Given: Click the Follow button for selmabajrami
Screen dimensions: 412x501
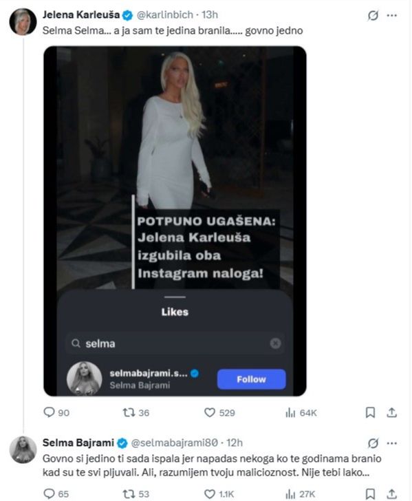Looking at the screenshot, I should (x=251, y=379).
